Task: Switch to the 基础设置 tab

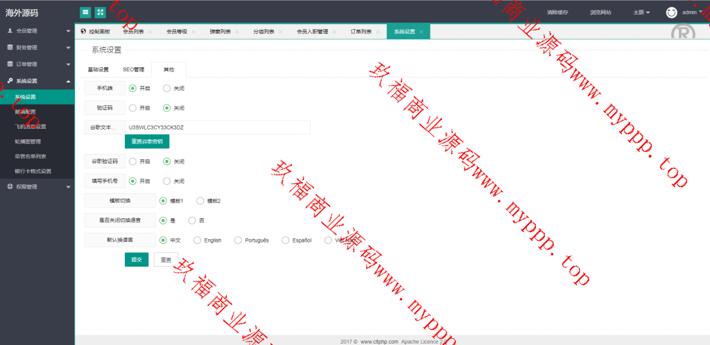Action: coord(98,69)
